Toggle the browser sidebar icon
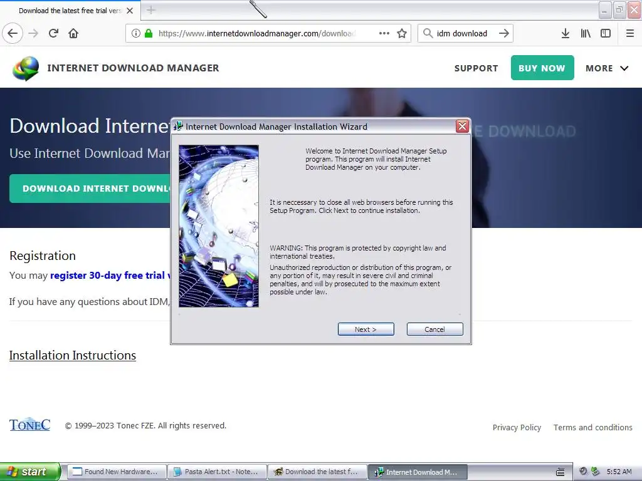The image size is (642, 481). (x=606, y=33)
